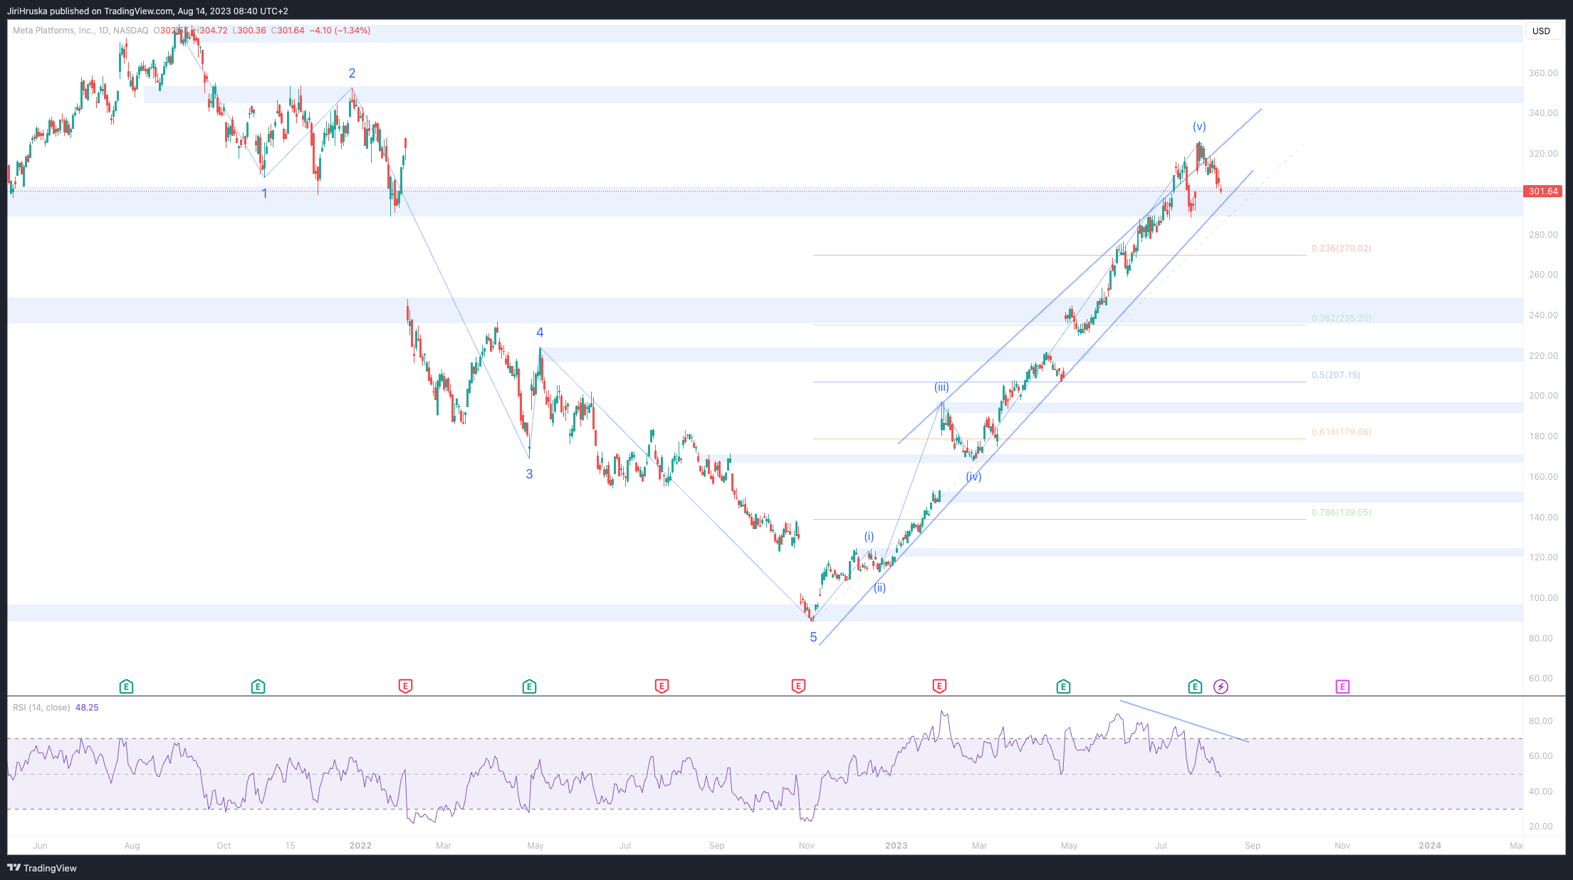Click green earnings icon left of lightning icon
1573x880 pixels.
click(1195, 686)
